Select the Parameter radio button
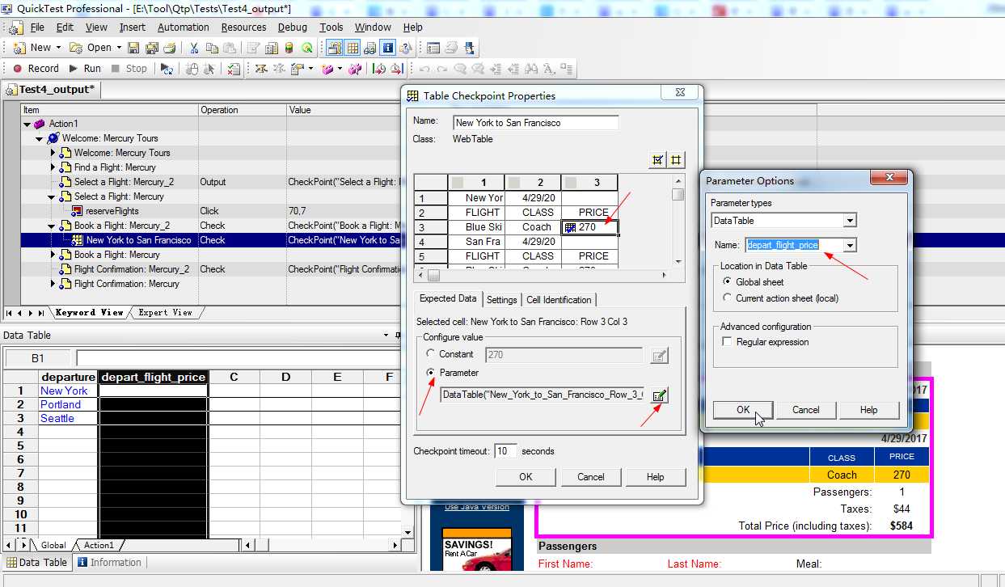The height and width of the screenshot is (587, 1005). [x=430, y=373]
